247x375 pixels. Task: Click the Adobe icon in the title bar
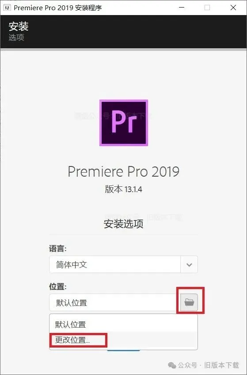(x=8, y=8)
